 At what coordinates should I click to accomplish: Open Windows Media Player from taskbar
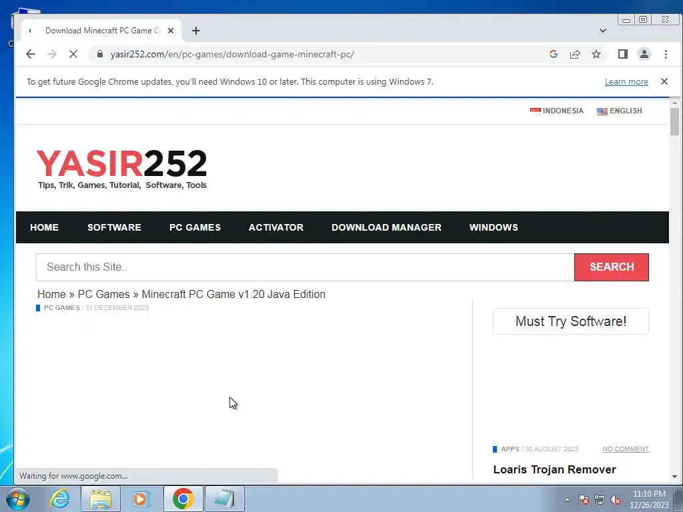[x=141, y=499]
